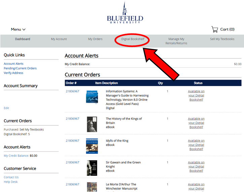The image size is (244, 192).
Task: Click the Account Alerts quick link
Action: (13, 64)
